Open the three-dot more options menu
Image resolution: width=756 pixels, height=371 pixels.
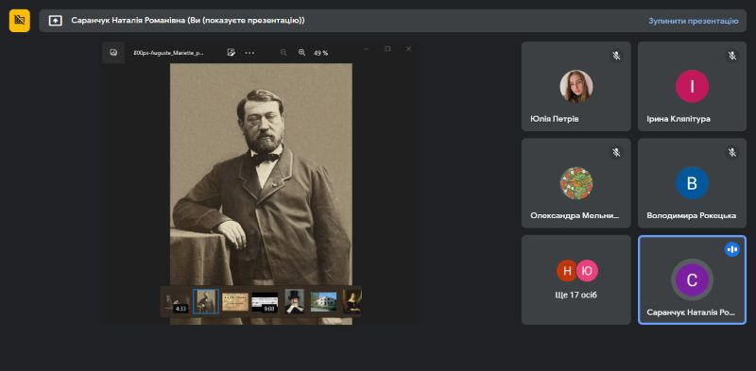(249, 53)
